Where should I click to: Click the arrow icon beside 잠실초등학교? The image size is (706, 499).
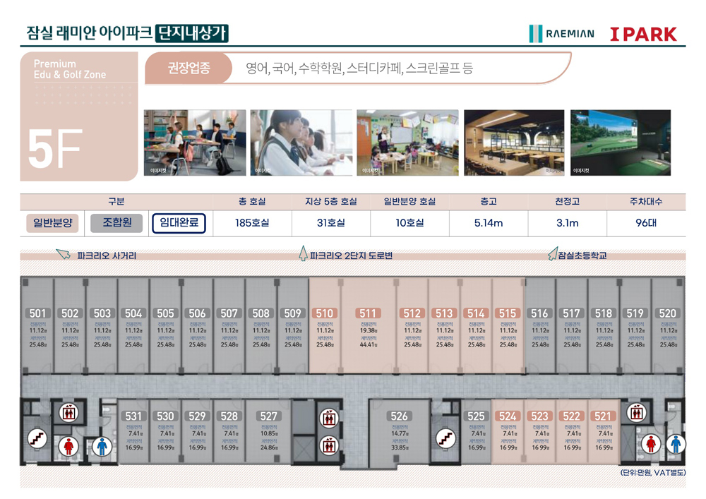[x=553, y=253]
